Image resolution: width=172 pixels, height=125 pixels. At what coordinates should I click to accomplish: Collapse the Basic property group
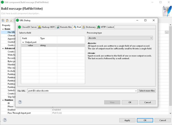pyautogui.click(x=3, y=29)
